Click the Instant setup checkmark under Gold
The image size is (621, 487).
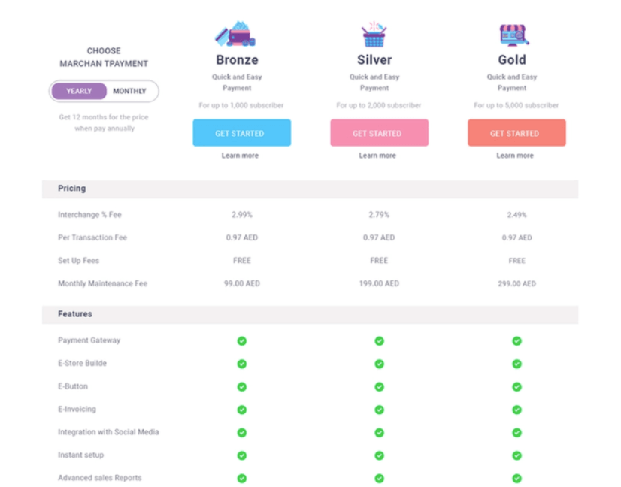point(516,455)
